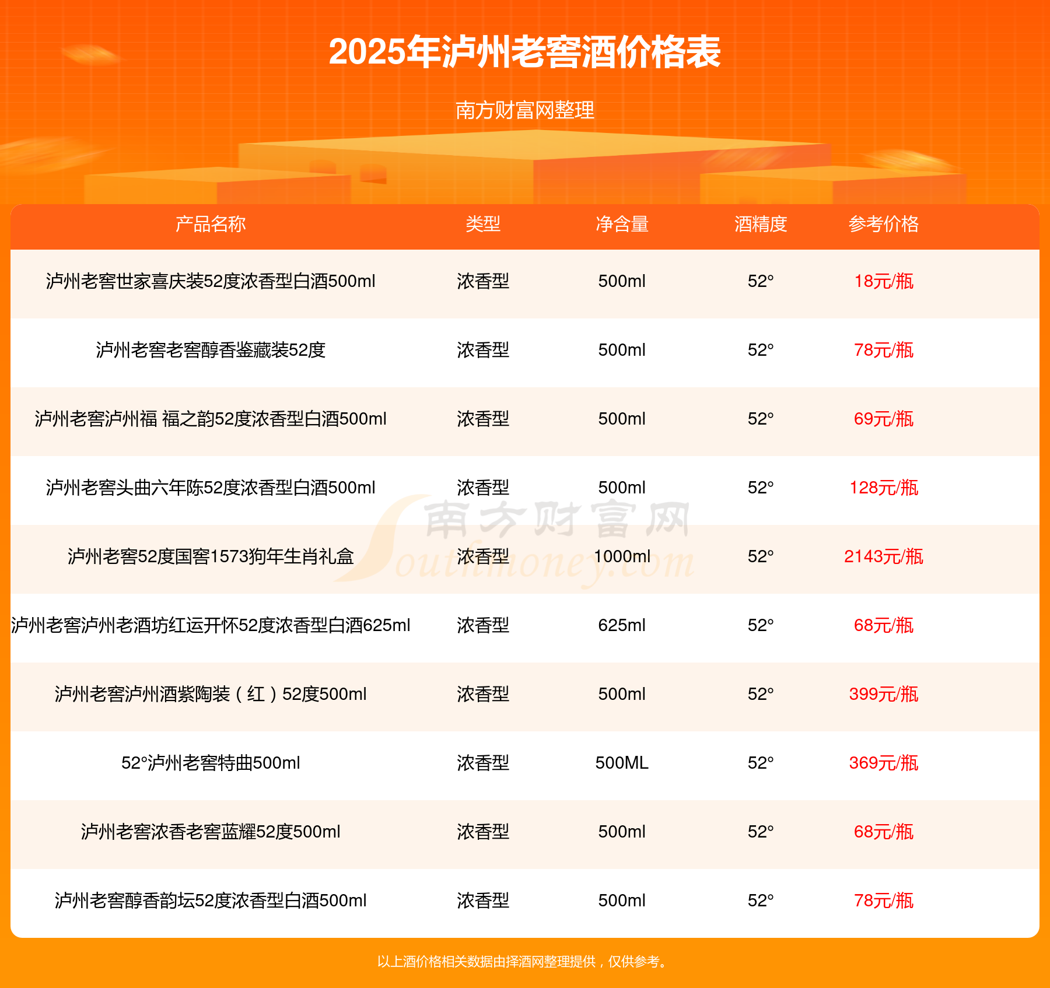Click "500ml" net content in 蓝耀 row
Screen dimensions: 1050x988
(x=622, y=832)
